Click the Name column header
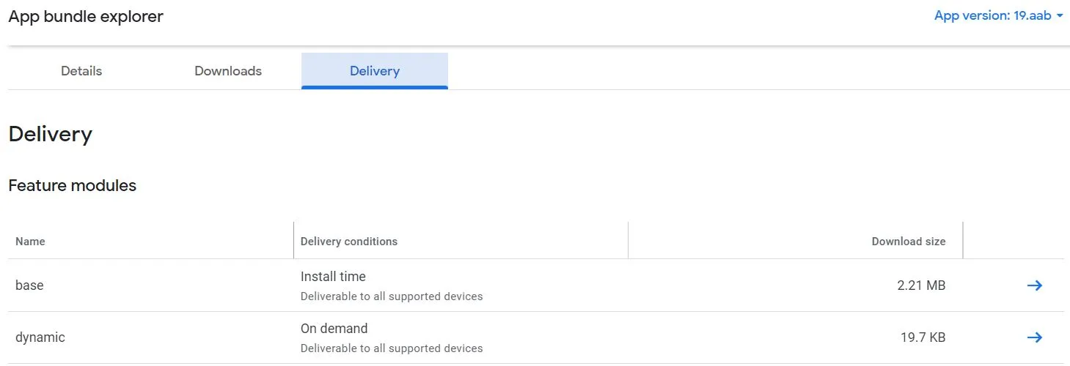The width and height of the screenshot is (1070, 366). [x=30, y=242]
